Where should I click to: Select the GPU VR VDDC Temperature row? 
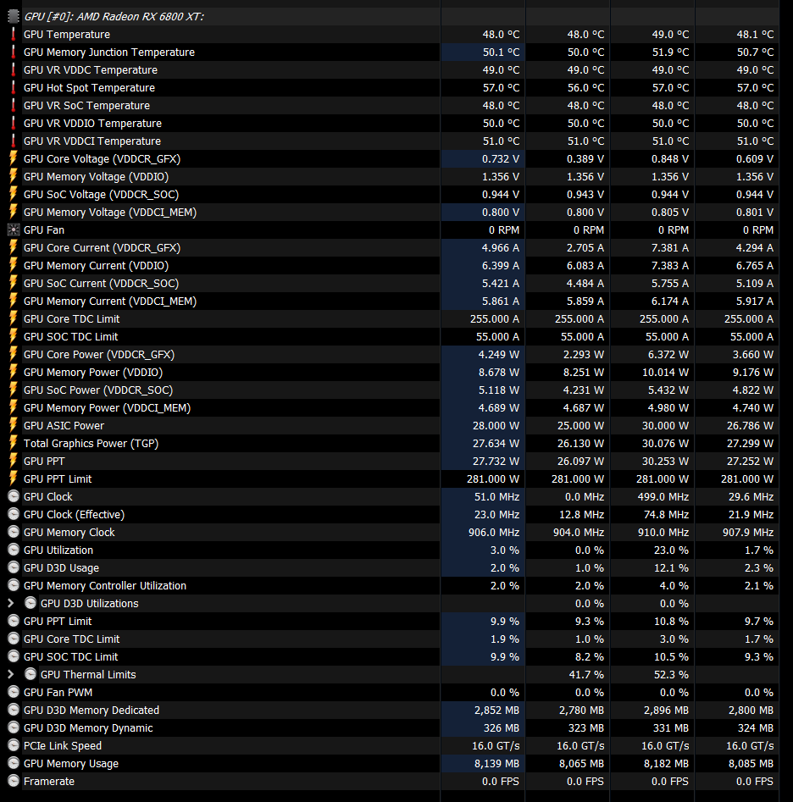(393, 70)
